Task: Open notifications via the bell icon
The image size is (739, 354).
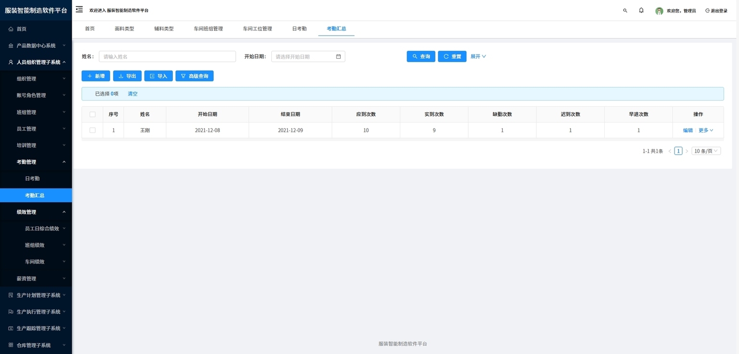Action: 641,10
